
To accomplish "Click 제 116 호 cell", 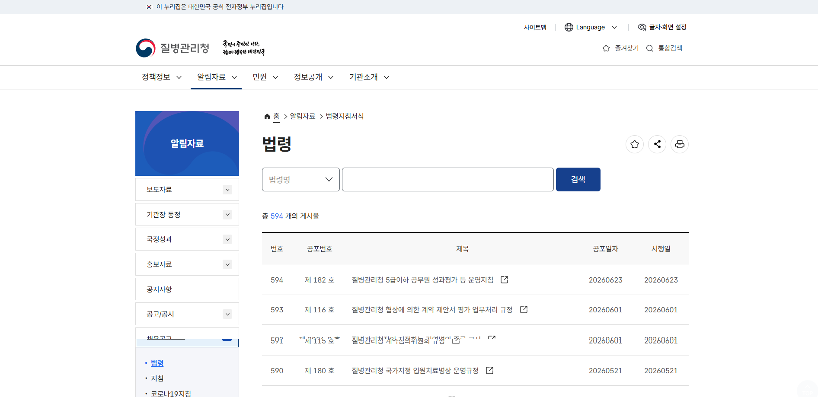I will pos(320,310).
